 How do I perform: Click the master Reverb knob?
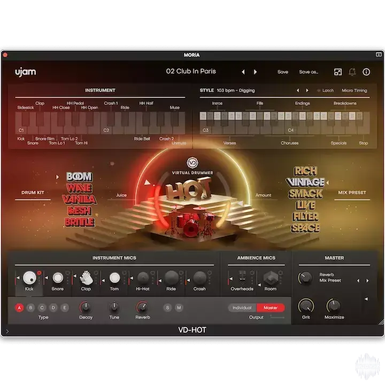[x=305, y=278]
